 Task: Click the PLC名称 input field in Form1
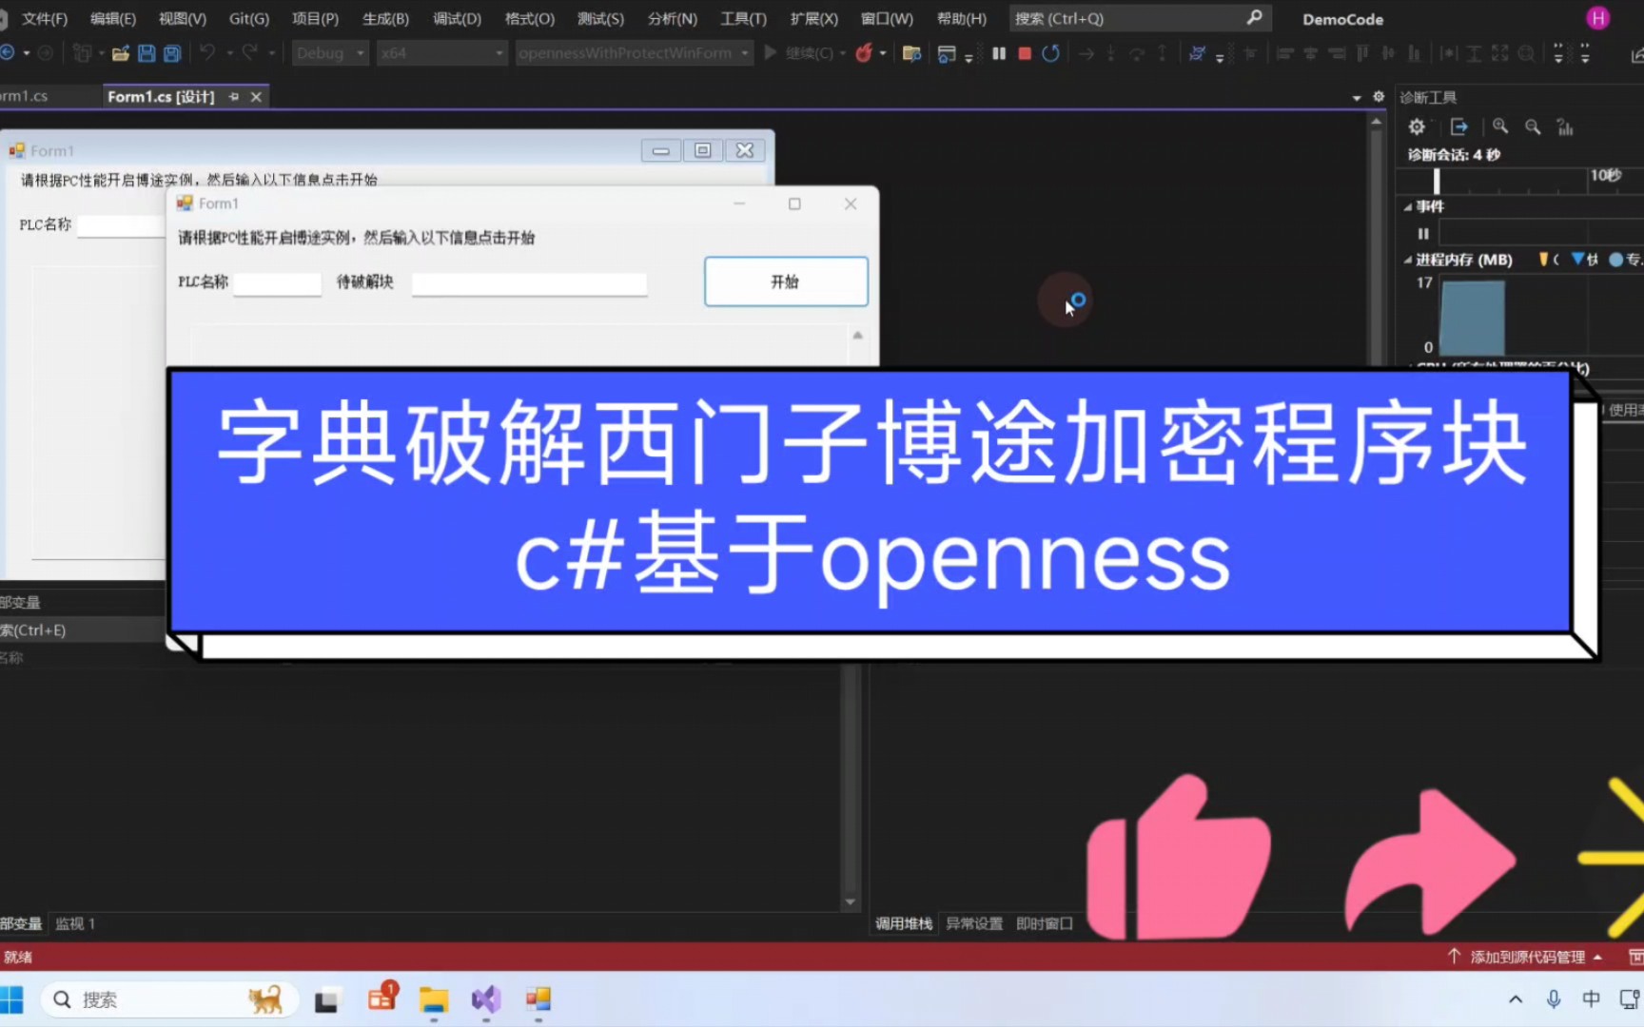pyautogui.click(x=278, y=283)
